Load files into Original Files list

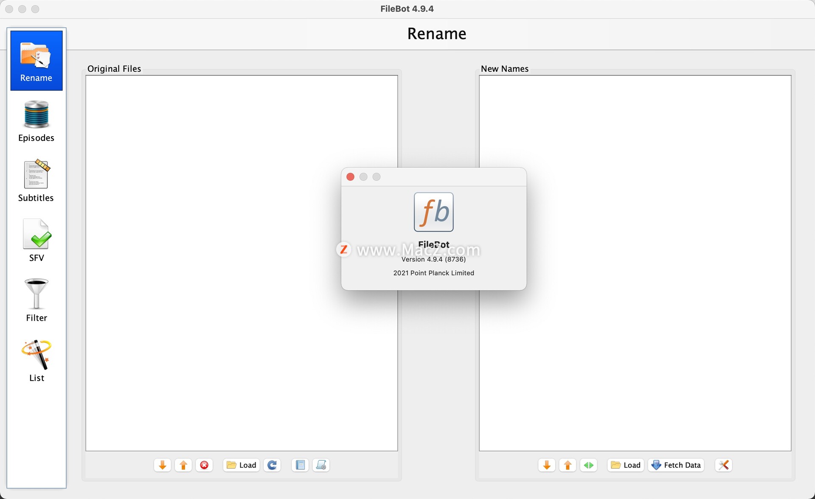(242, 465)
